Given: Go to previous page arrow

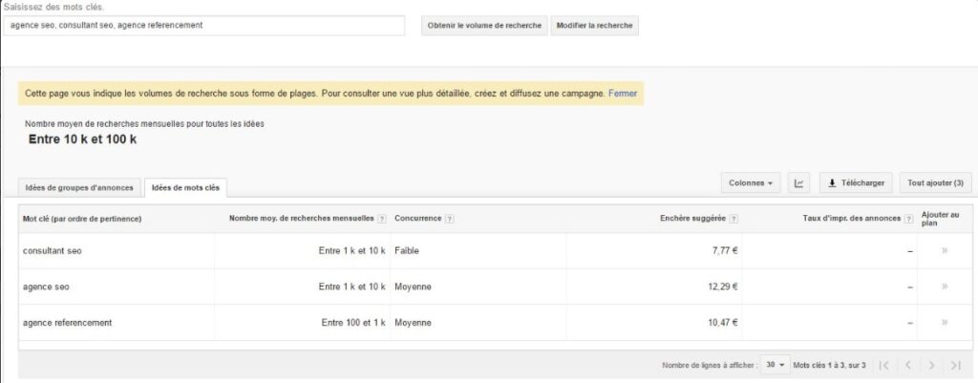Looking at the screenshot, I should coord(908,365).
